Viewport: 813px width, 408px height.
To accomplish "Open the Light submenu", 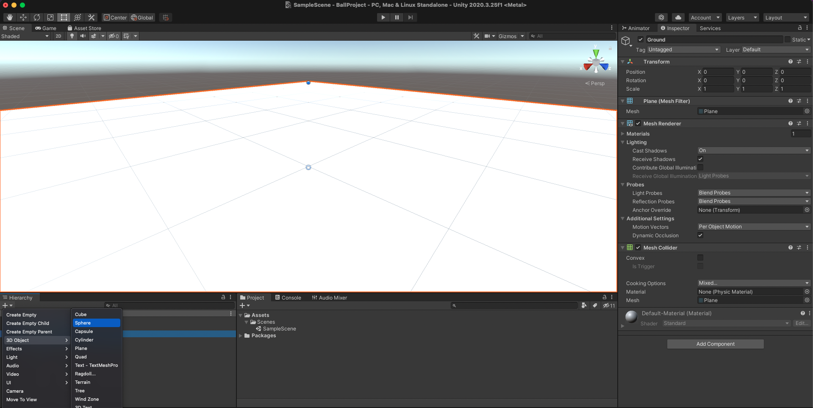I will 36,357.
